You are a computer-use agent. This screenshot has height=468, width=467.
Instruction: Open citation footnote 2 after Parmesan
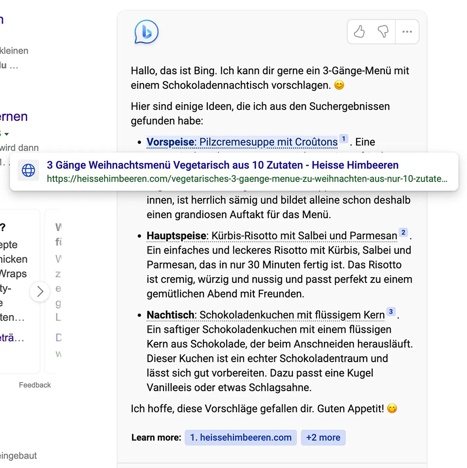[x=403, y=232]
